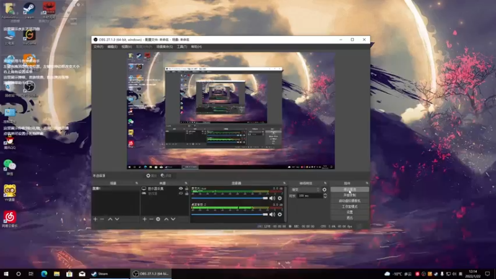Click 启动虚拟摄像机 button

pos(350,201)
